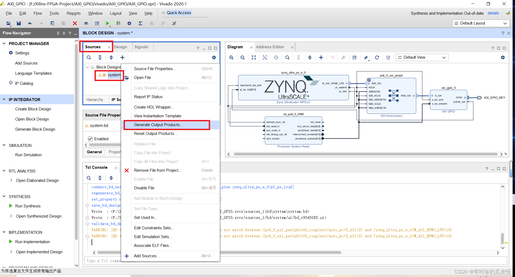Click Run Implementation
This screenshot has height=277, width=515.
[32, 242]
